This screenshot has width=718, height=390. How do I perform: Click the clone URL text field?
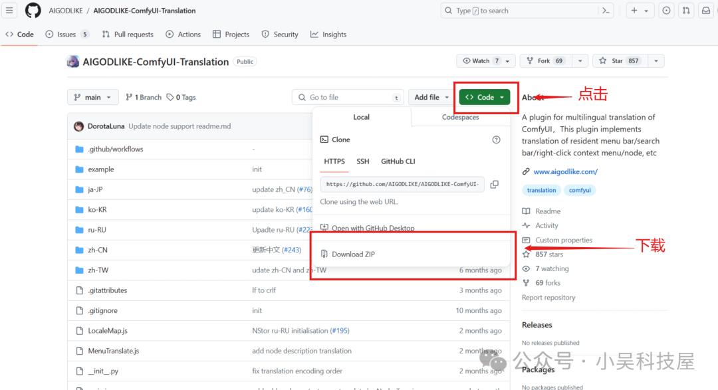[x=402, y=184]
